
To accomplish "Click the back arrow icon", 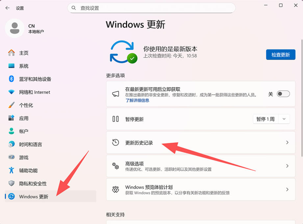I will tap(8, 8).
